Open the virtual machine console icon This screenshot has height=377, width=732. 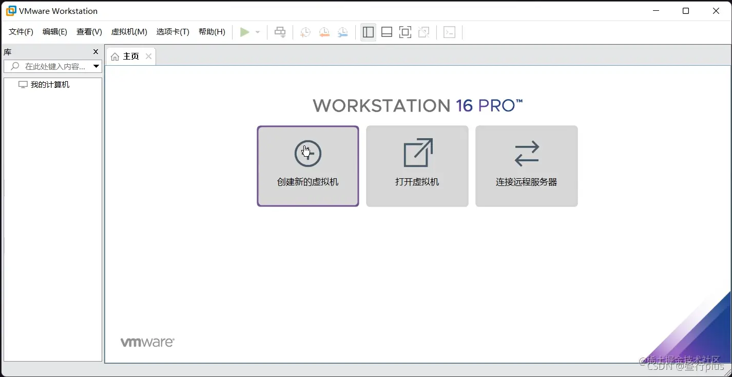[449, 32]
